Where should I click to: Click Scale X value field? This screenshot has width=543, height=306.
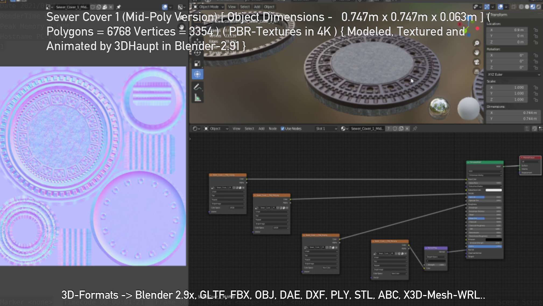pyautogui.click(x=507, y=88)
